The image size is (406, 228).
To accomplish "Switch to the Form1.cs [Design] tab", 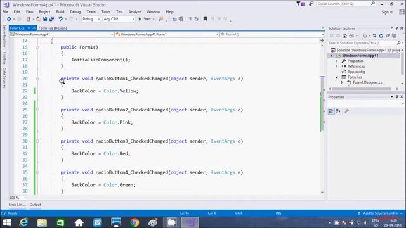I will point(53,28).
